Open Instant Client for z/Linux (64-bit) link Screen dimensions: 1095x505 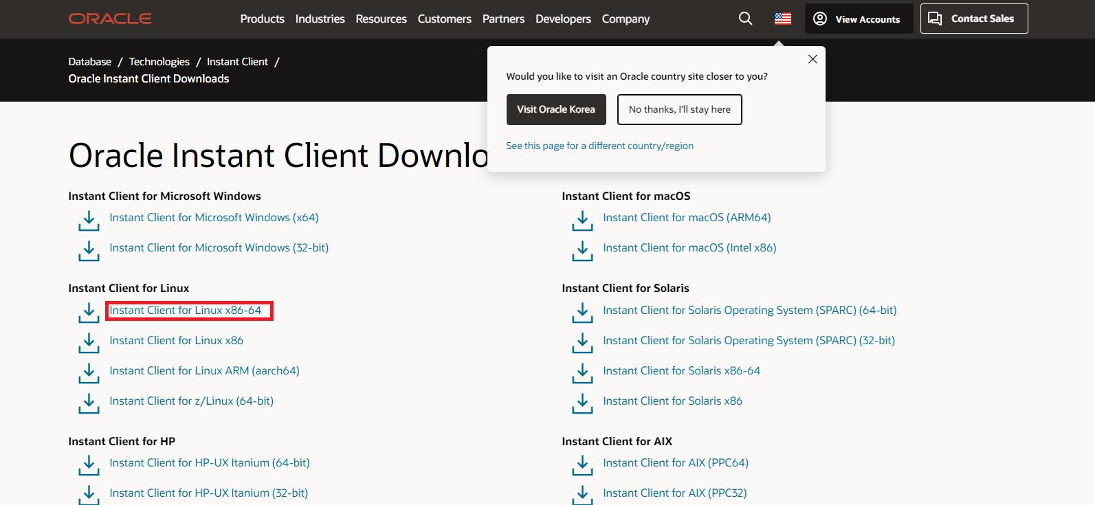(x=191, y=401)
